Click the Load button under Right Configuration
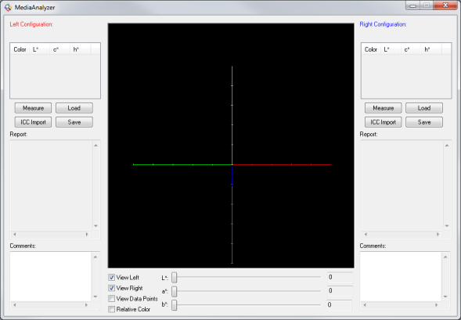Image resolution: width=461 pixels, height=320 pixels. [424, 108]
